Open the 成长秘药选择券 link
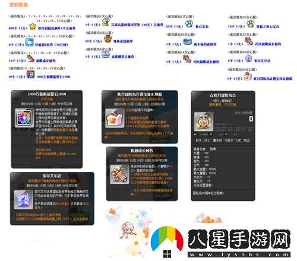This screenshot has width=297, height=261. (205, 44)
